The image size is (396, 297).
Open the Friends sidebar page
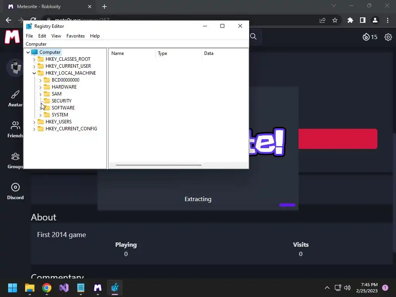[x=15, y=129]
